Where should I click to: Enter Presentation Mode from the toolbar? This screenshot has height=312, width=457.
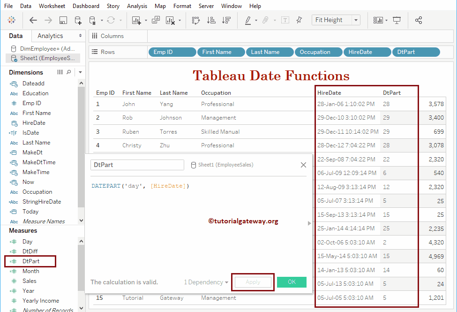pyautogui.click(x=397, y=20)
